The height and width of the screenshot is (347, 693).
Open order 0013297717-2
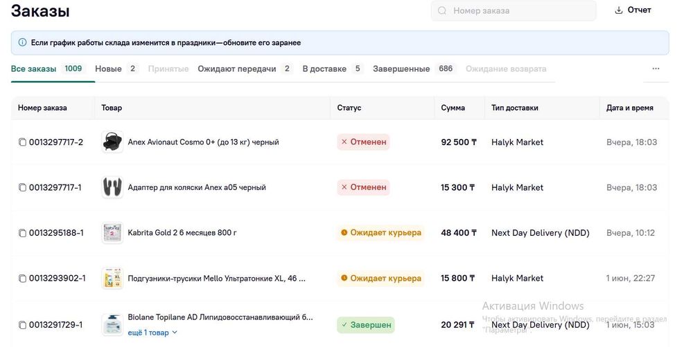coord(56,142)
